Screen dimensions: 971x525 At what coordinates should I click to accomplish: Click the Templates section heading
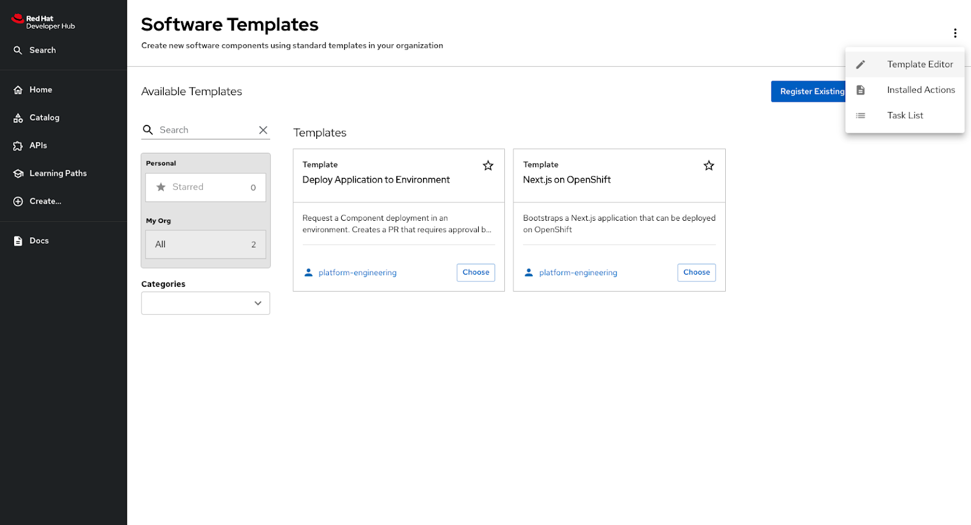pyautogui.click(x=320, y=133)
